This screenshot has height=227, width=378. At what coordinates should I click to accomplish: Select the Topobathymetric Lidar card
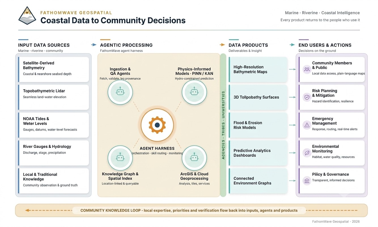point(54,97)
